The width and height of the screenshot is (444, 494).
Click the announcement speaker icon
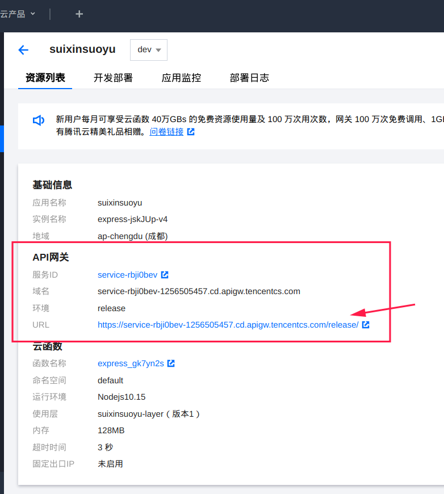click(x=39, y=120)
